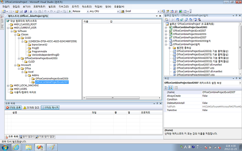
Task: Open File Types Editor icon in Solution Explorer
Action: (186, 20)
